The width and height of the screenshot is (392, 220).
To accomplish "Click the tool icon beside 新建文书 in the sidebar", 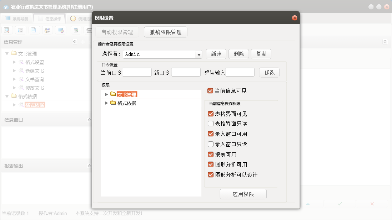I will (21, 71).
